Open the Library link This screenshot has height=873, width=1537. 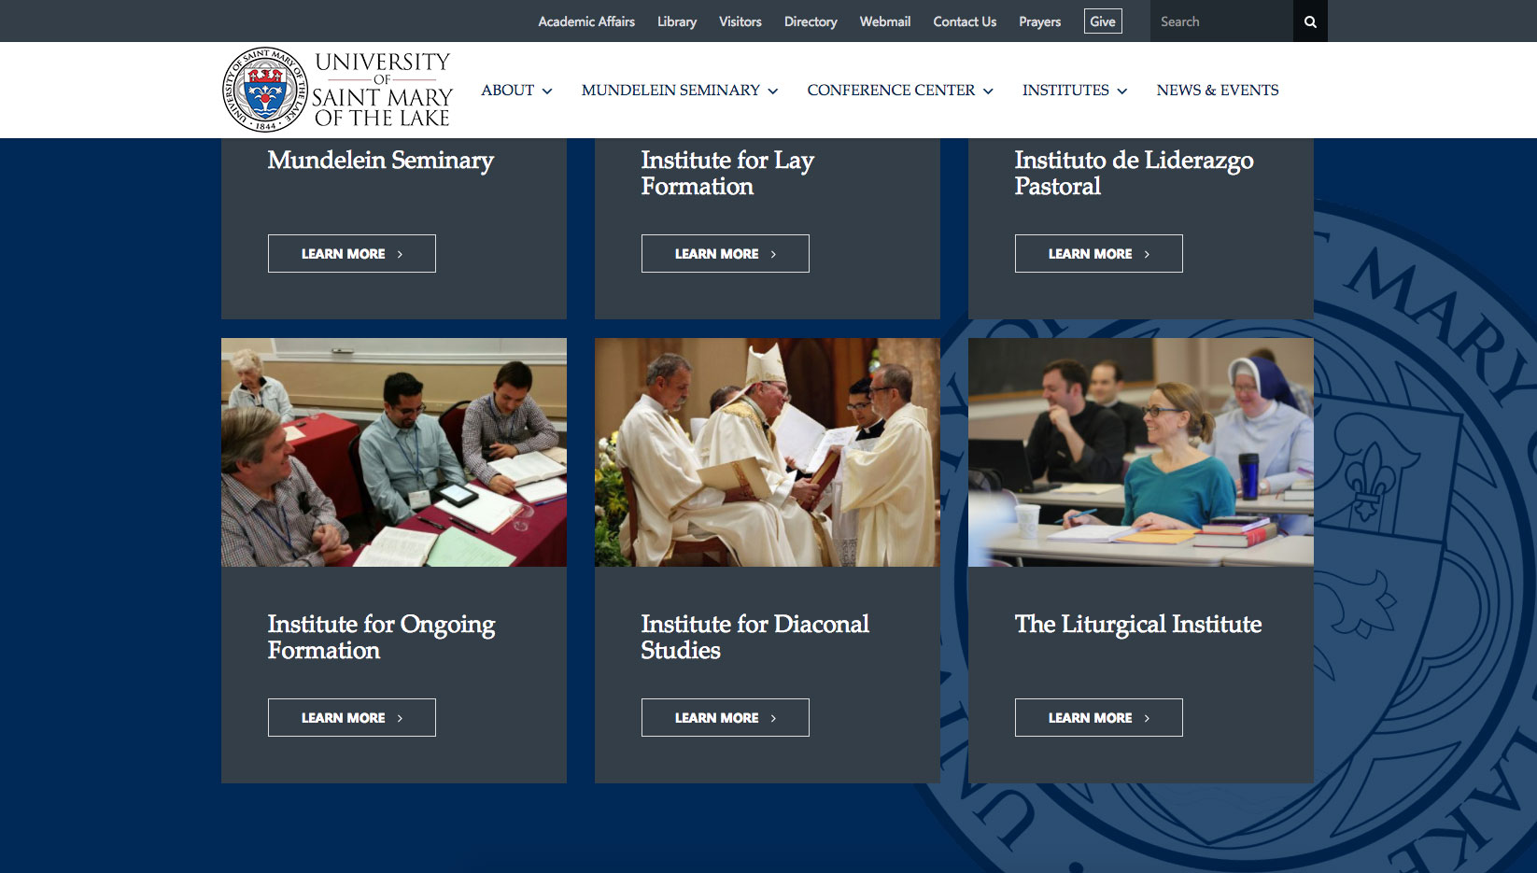click(x=677, y=21)
